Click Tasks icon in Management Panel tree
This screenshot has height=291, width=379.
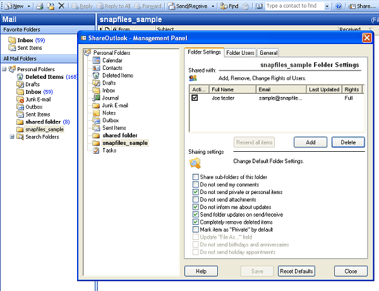click(96, 151)
